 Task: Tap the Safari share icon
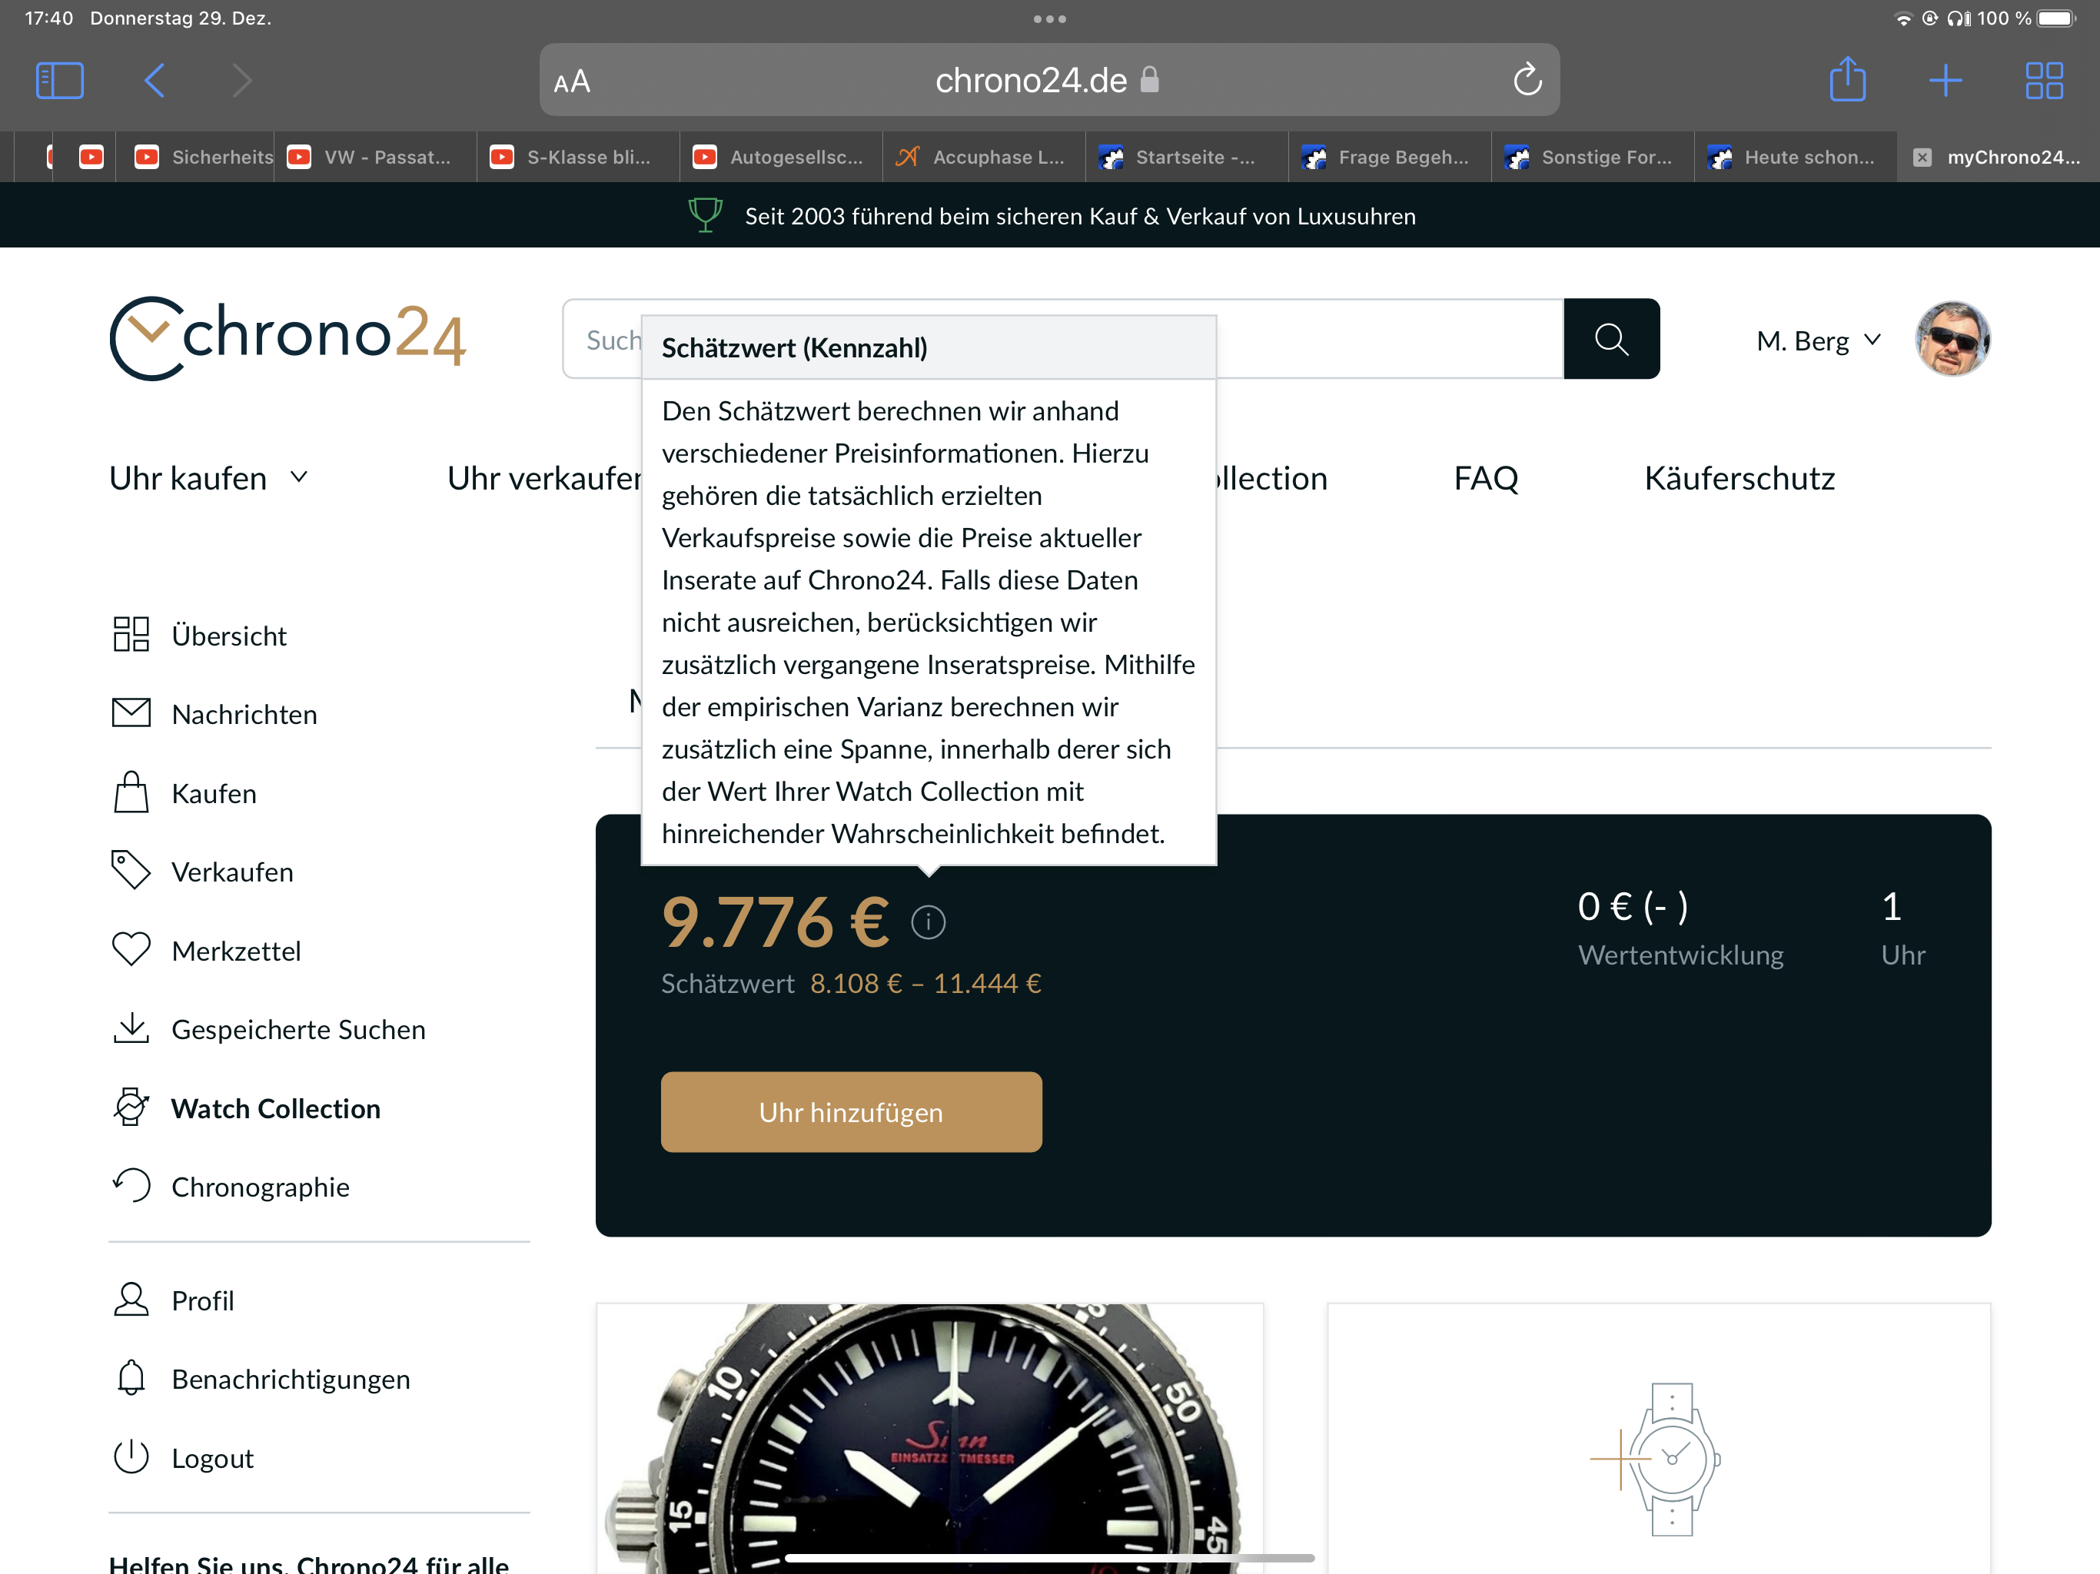click(1846, 80)
